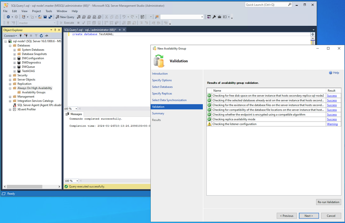Select SQL Server Agent node in tree
Screen dimensions: 345x223
[39, 105]
